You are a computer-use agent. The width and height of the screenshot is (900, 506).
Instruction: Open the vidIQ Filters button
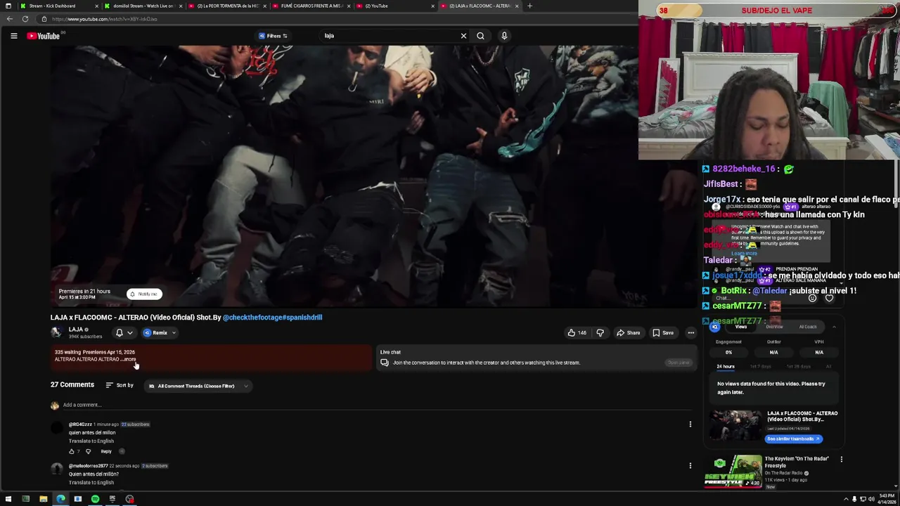[x=274, y=36]
